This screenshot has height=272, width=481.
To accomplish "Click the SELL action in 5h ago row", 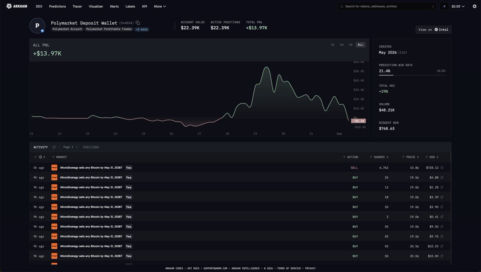I will (354, 168).
